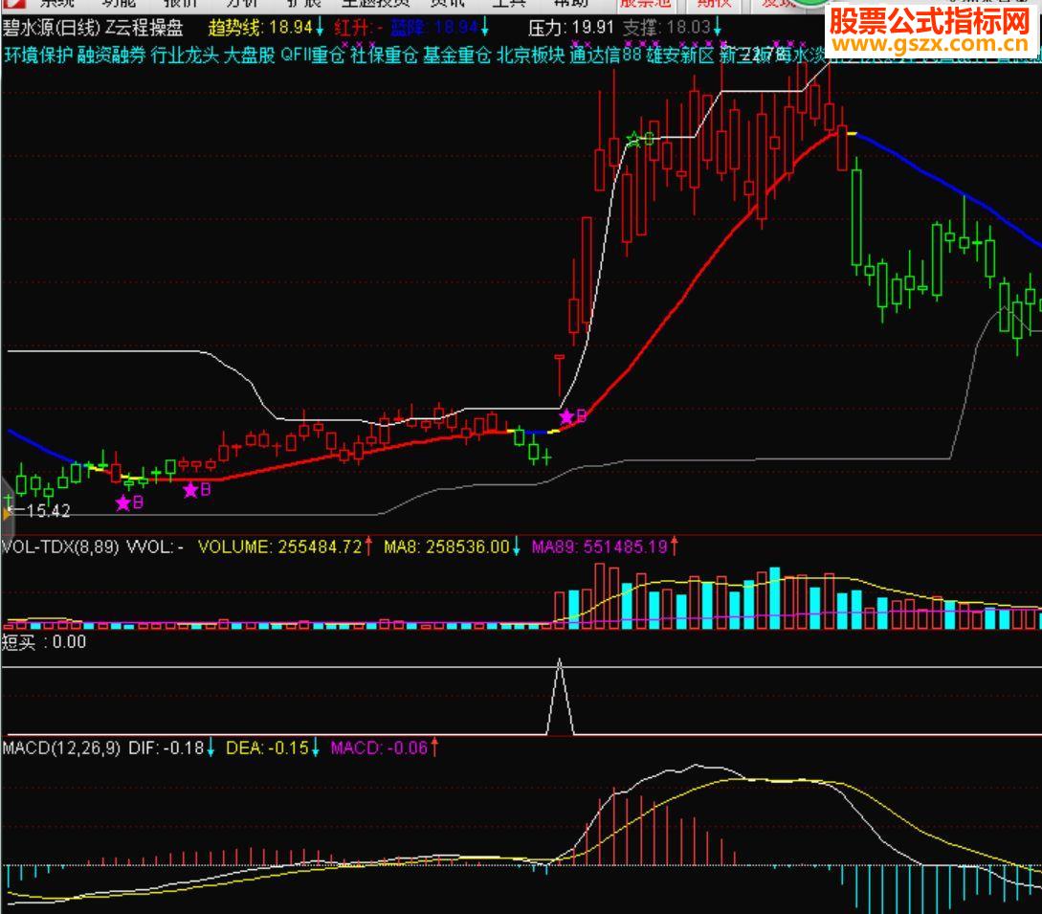Viewport: 1042px width, 914px height.
Task: Select the 短买: 0.00 indicator label
Action: click(x=44, y=642)
